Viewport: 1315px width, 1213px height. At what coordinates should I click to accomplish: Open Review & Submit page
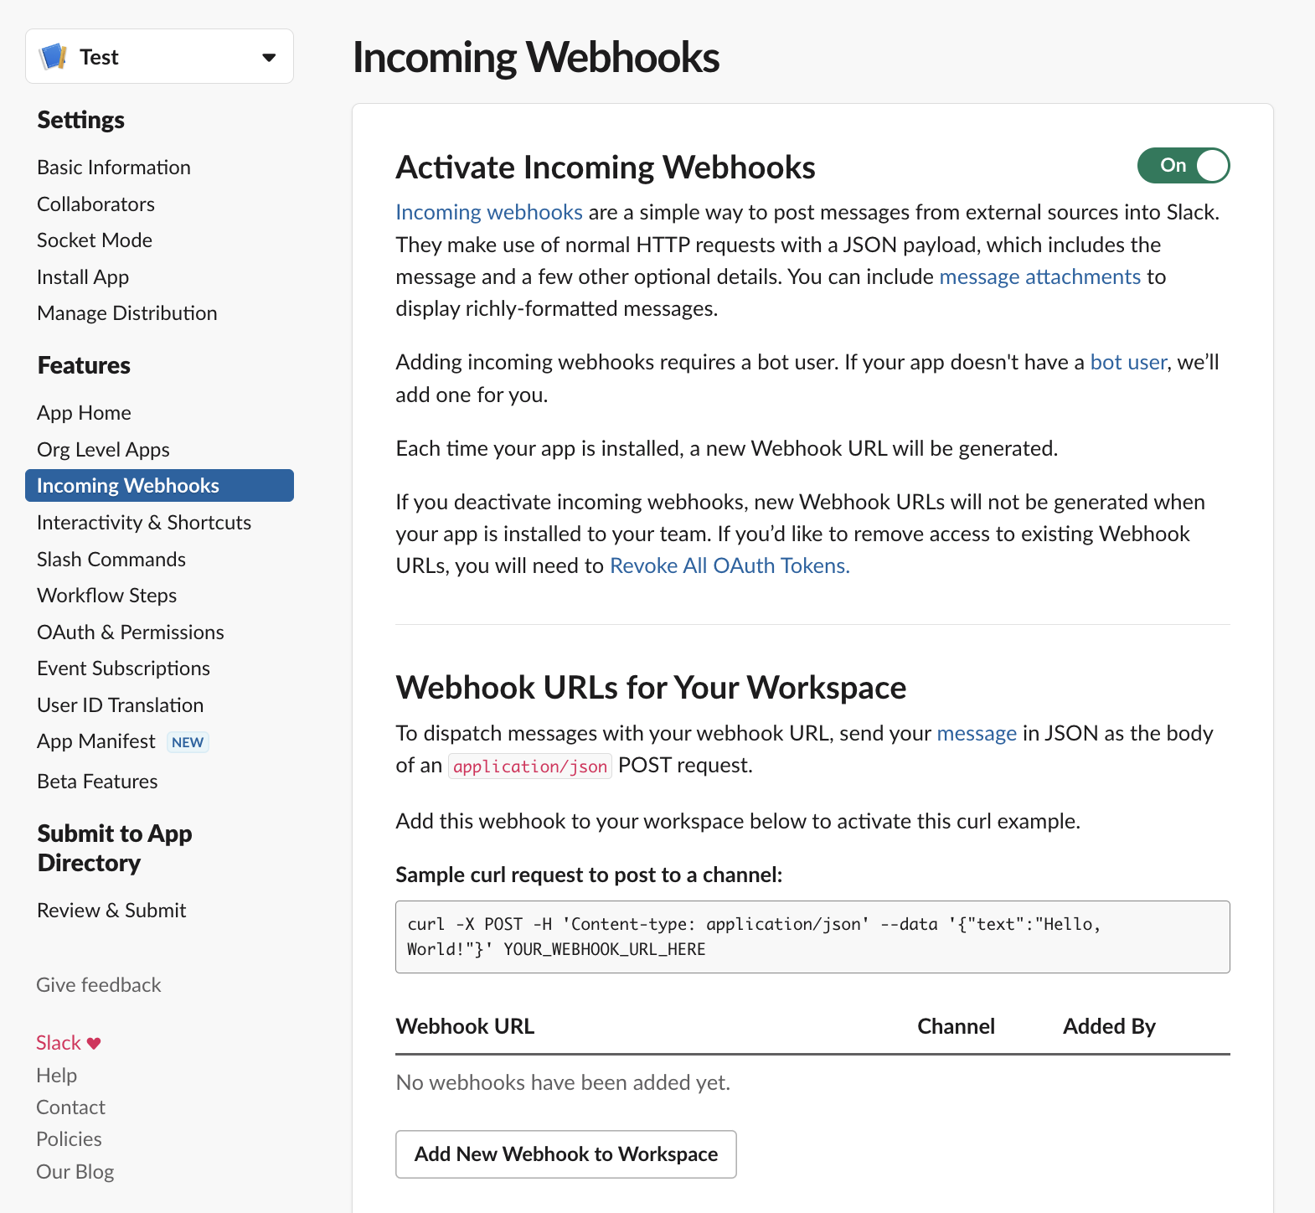click(111, 911)
